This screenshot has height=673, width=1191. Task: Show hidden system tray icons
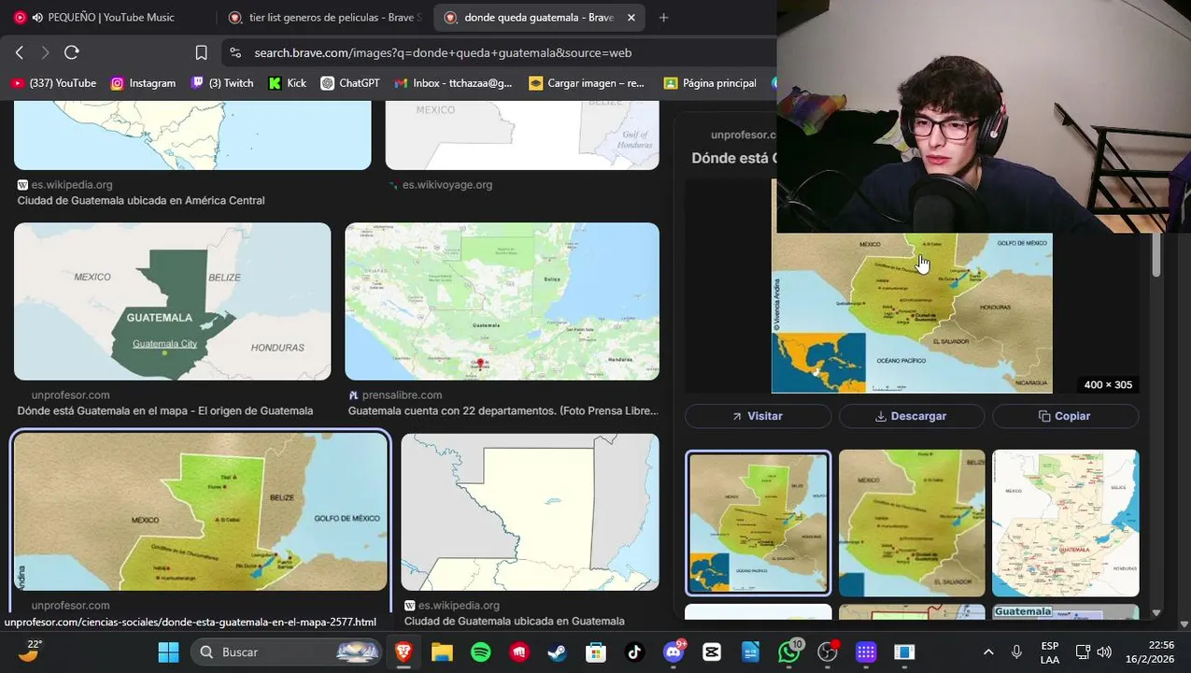(x=988, y=652)
